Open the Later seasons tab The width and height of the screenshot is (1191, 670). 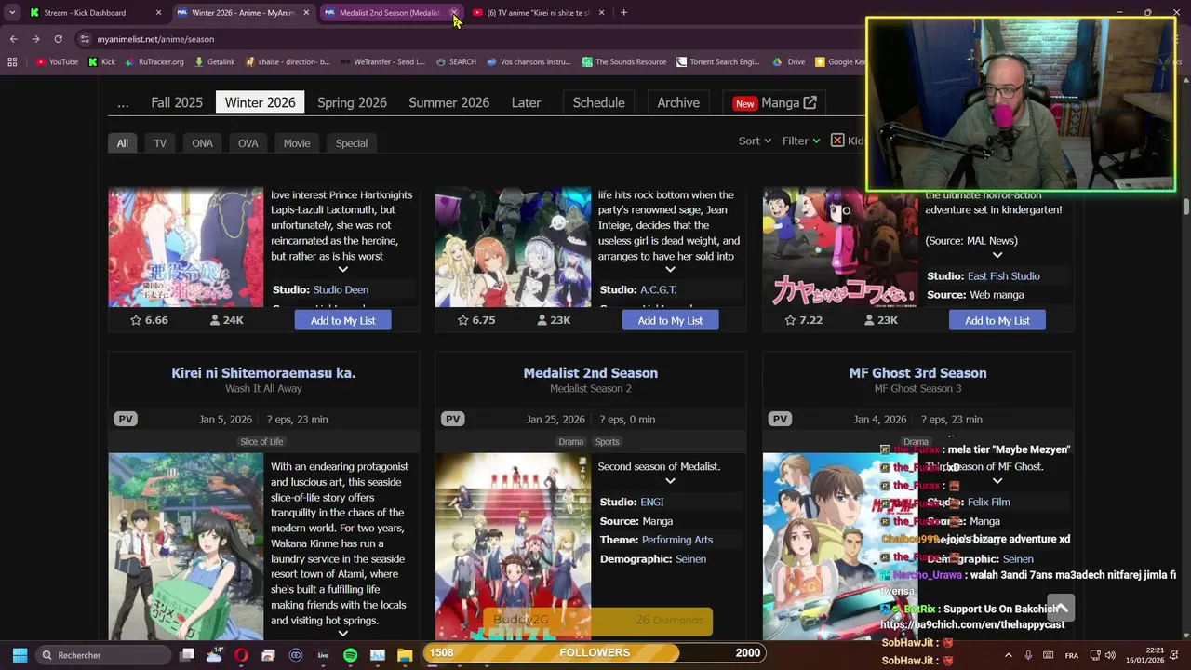click(526, 102)
